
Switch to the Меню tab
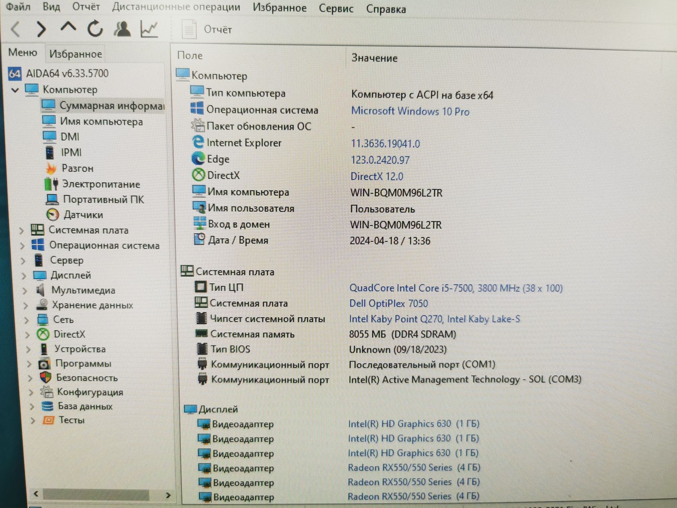(x=23, y=52)
